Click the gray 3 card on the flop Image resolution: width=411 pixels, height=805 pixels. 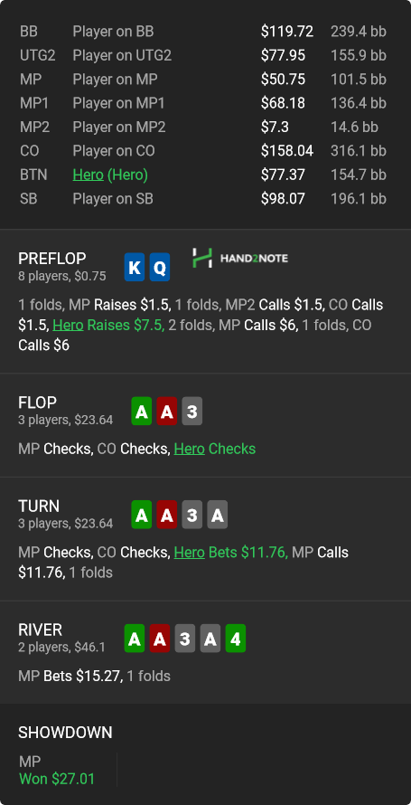[x=192, y=411]
